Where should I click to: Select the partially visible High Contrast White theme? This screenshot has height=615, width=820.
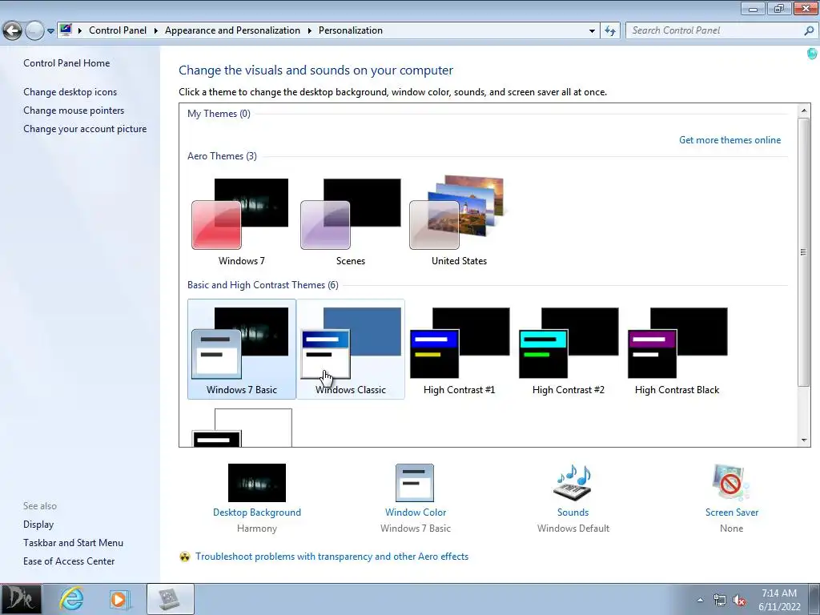coord(242,428)
